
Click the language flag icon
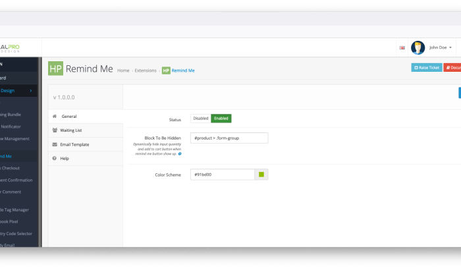click(402, 47)
